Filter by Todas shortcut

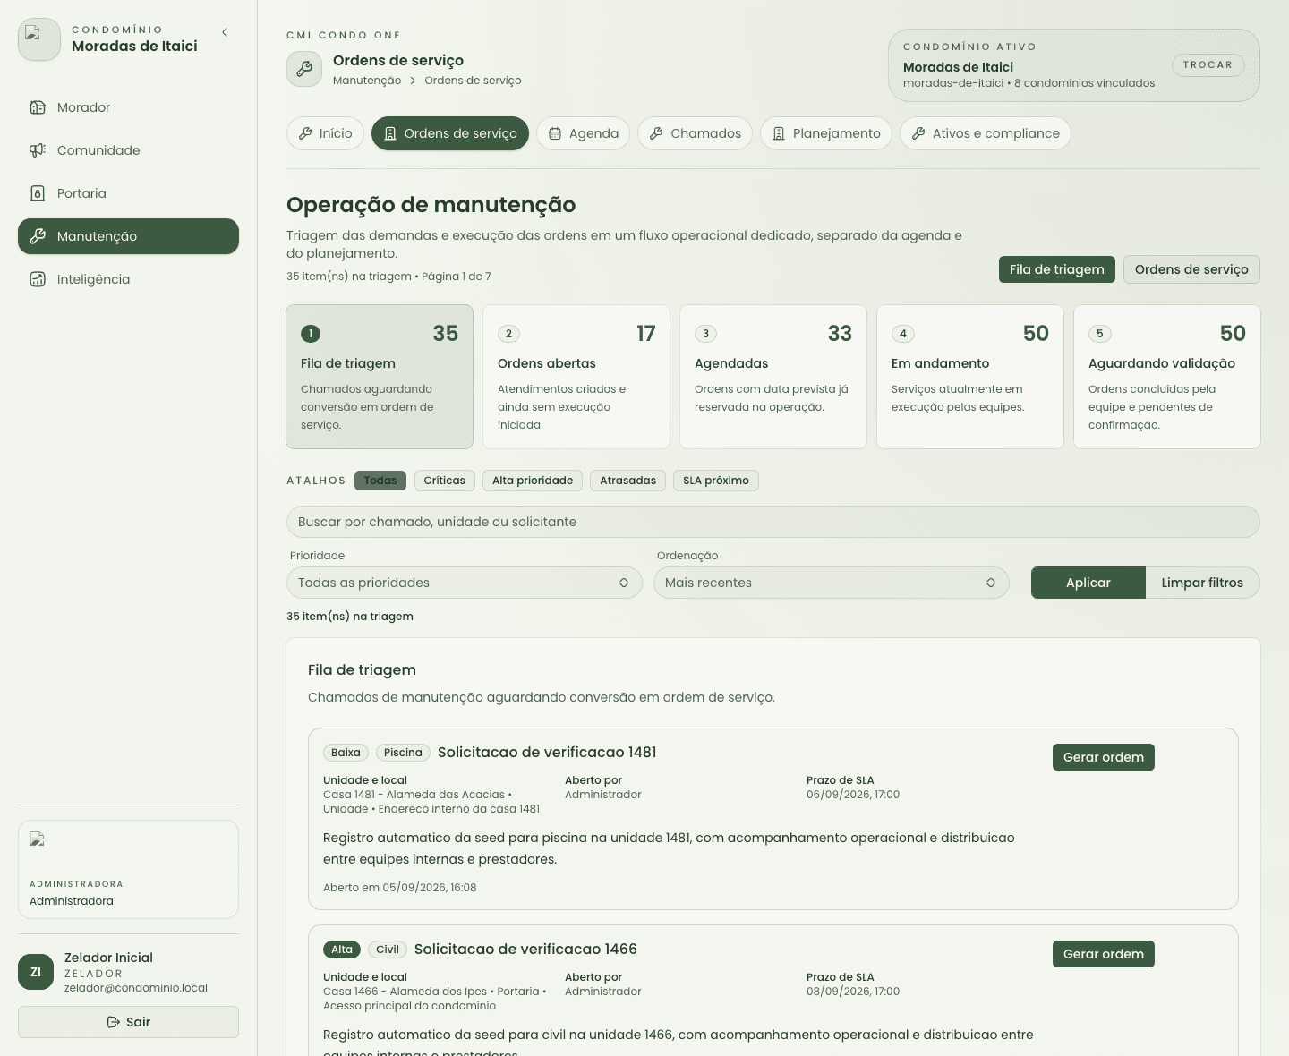[380, 481]
